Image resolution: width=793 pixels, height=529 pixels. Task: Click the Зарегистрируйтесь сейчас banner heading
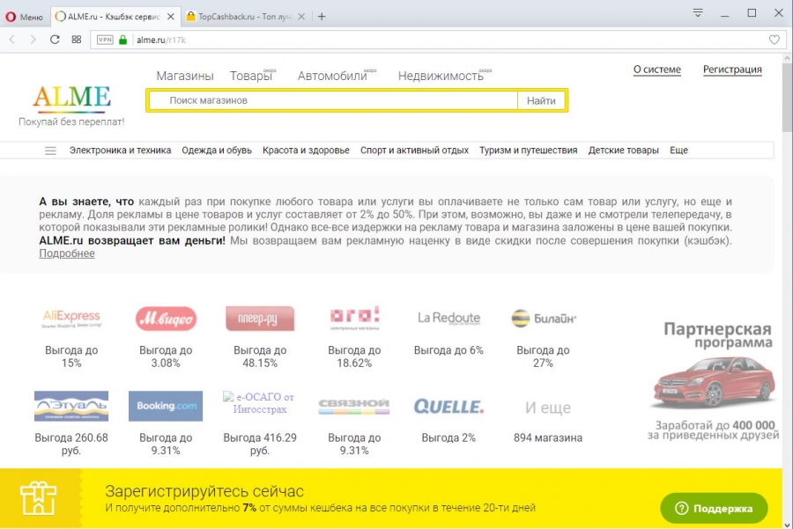pos(204,491)
